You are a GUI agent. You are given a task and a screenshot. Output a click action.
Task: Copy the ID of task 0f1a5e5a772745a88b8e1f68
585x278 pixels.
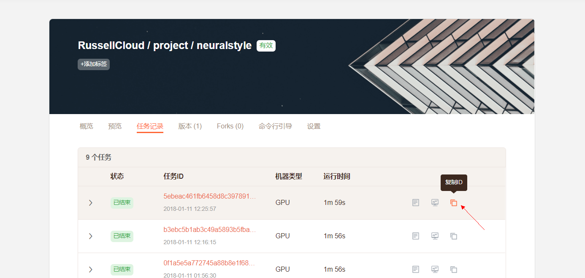454,270
